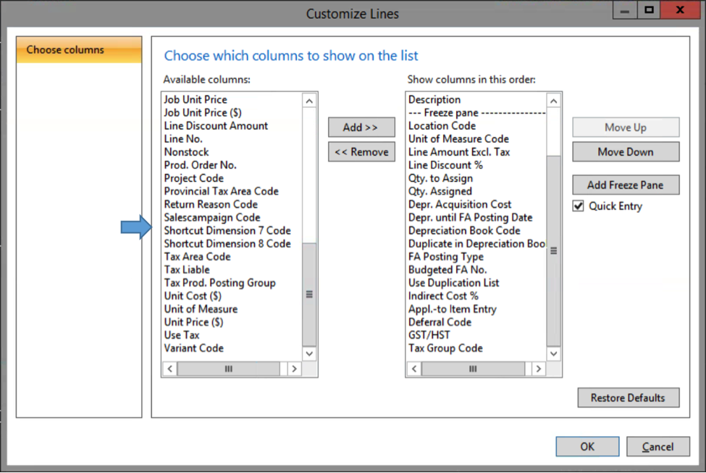Click the Add Freeze Pane button
The image size is (706, 473).
pos(626,185)
